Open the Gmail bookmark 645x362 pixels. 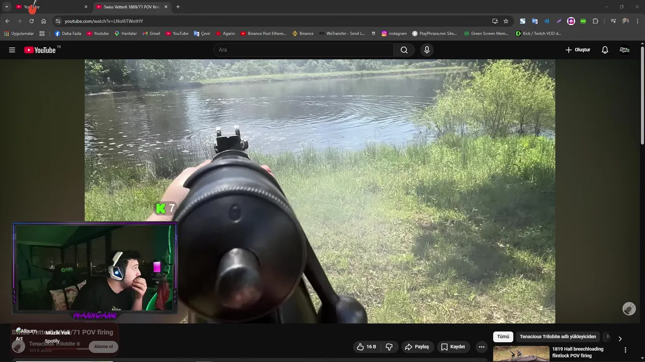tap(151, 34)
